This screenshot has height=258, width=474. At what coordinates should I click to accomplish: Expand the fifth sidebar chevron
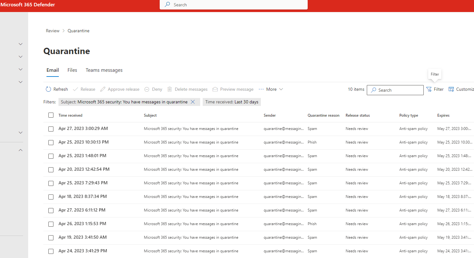(21, 132)
